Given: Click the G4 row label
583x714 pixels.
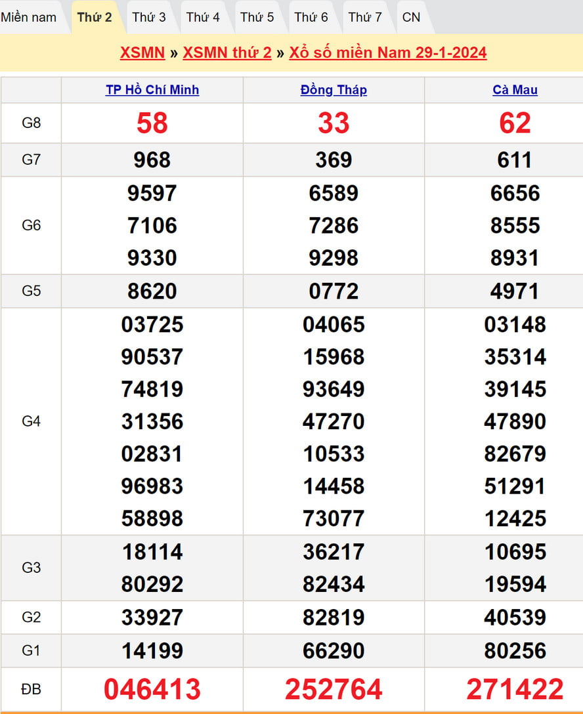Looking at the screenshot, I should (32, 421).
